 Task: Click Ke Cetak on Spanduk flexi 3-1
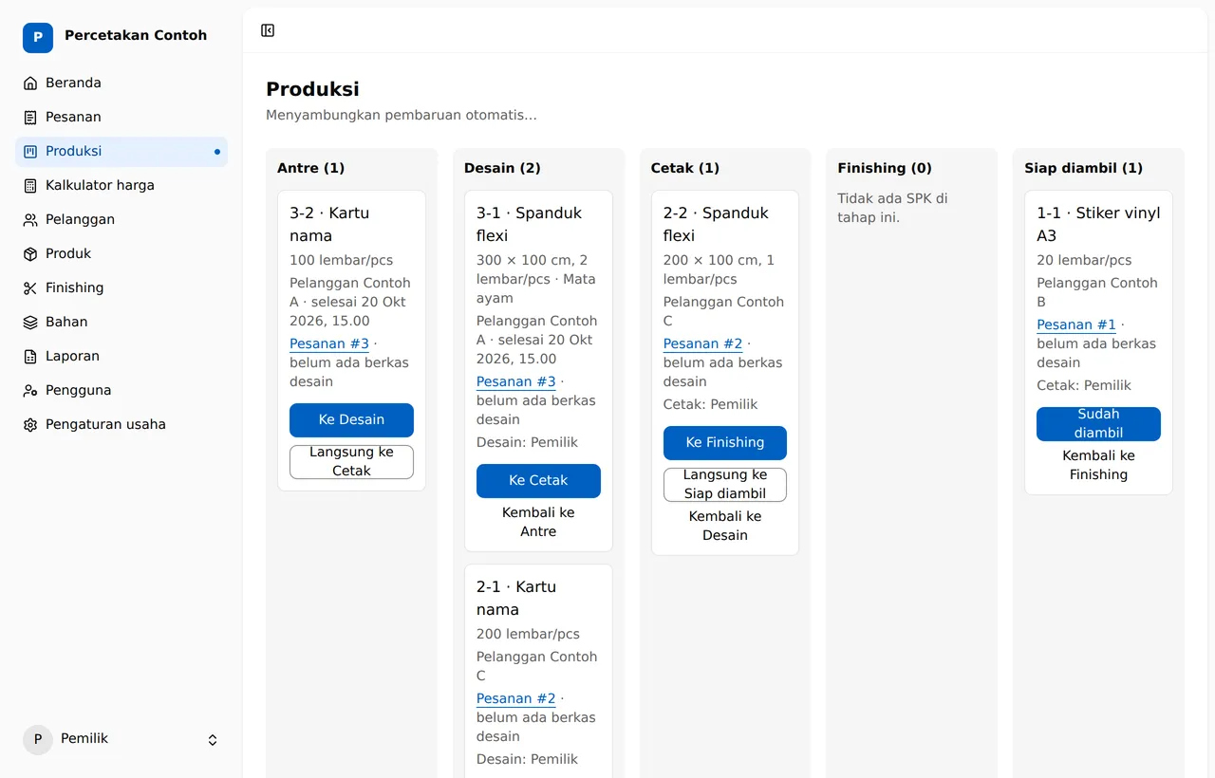point(538,481)
